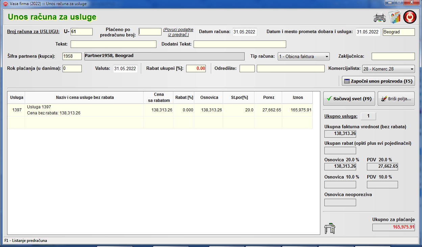This screenshot has height=247, width=422.
Task: Click Iznos cell 165,975.91 in table
Action: (298, 110)
